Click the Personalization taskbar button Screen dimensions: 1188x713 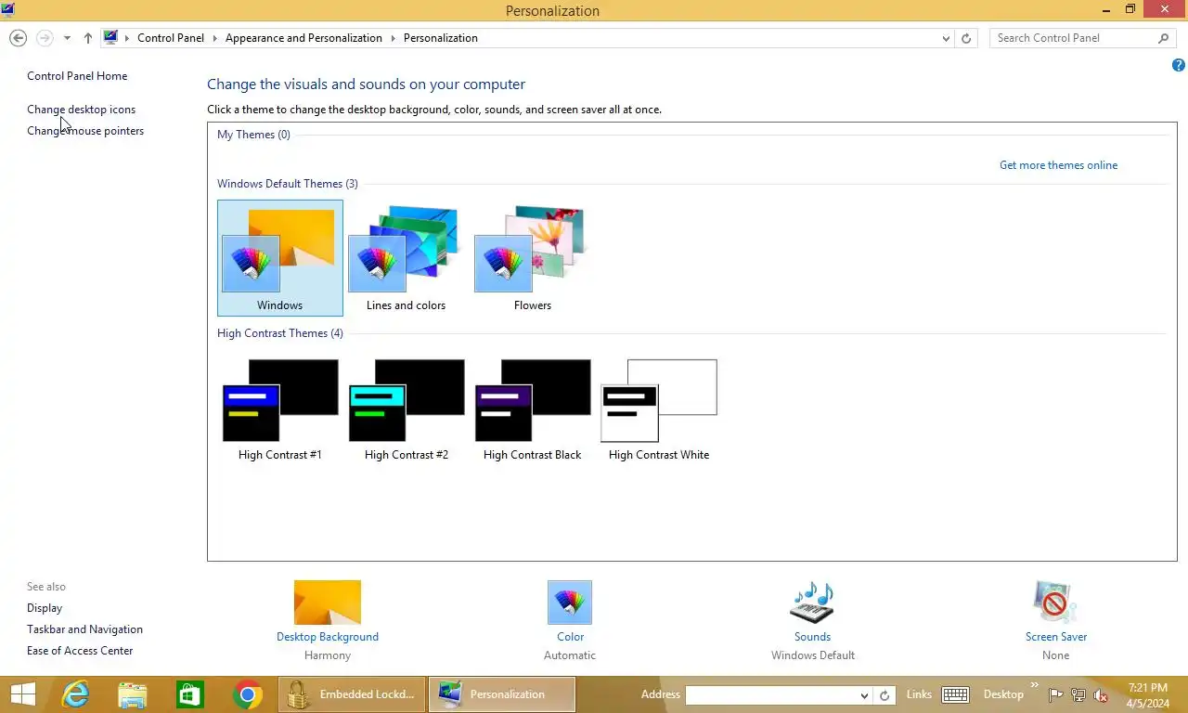pyautogui.click(x=502, y=694)
